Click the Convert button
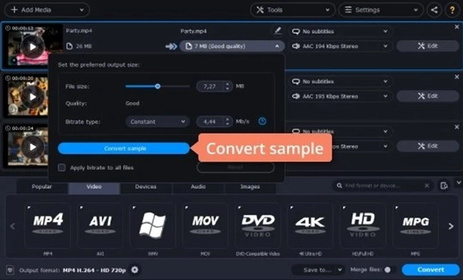 (430, 269)
